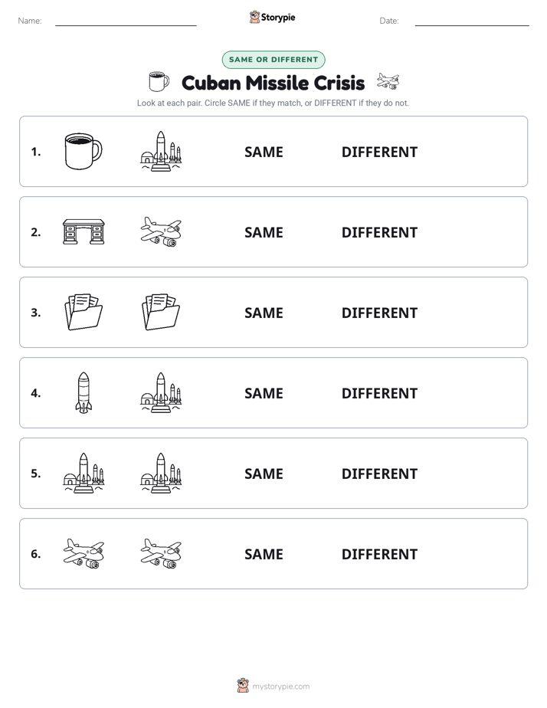547x708 pixels.
Task: Choose SAME for question 6
Action: [264, 554]
